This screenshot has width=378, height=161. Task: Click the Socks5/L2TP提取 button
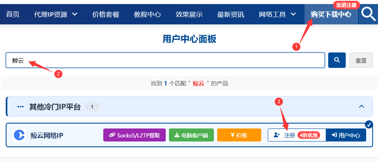(x=135, y=135)
